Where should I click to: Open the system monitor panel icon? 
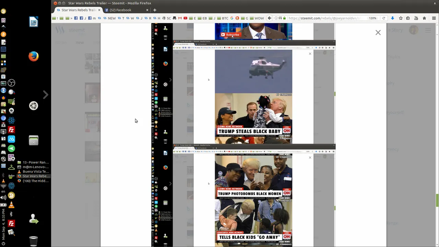[x=3, y=83]
